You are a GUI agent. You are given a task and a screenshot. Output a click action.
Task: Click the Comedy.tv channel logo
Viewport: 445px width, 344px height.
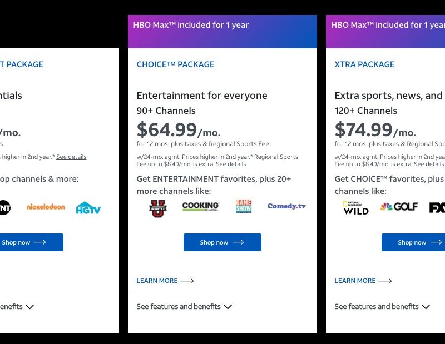point(286,206)
